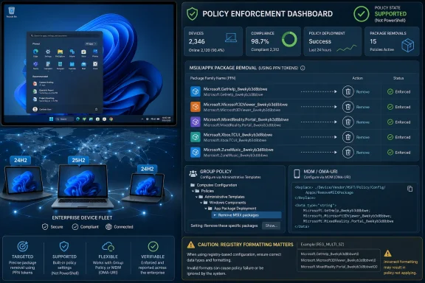Open Recycle Bin on the desktop

pyautogui.click(x=11, y=13)
